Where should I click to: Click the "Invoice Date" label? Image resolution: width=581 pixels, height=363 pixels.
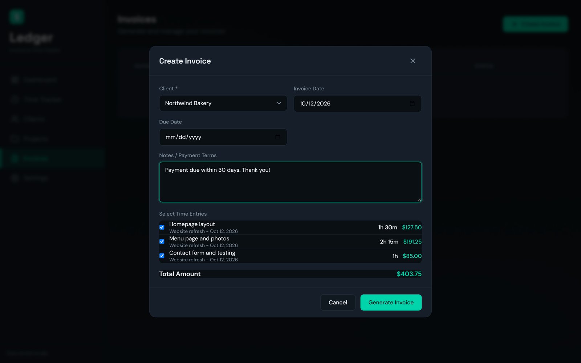309,89
